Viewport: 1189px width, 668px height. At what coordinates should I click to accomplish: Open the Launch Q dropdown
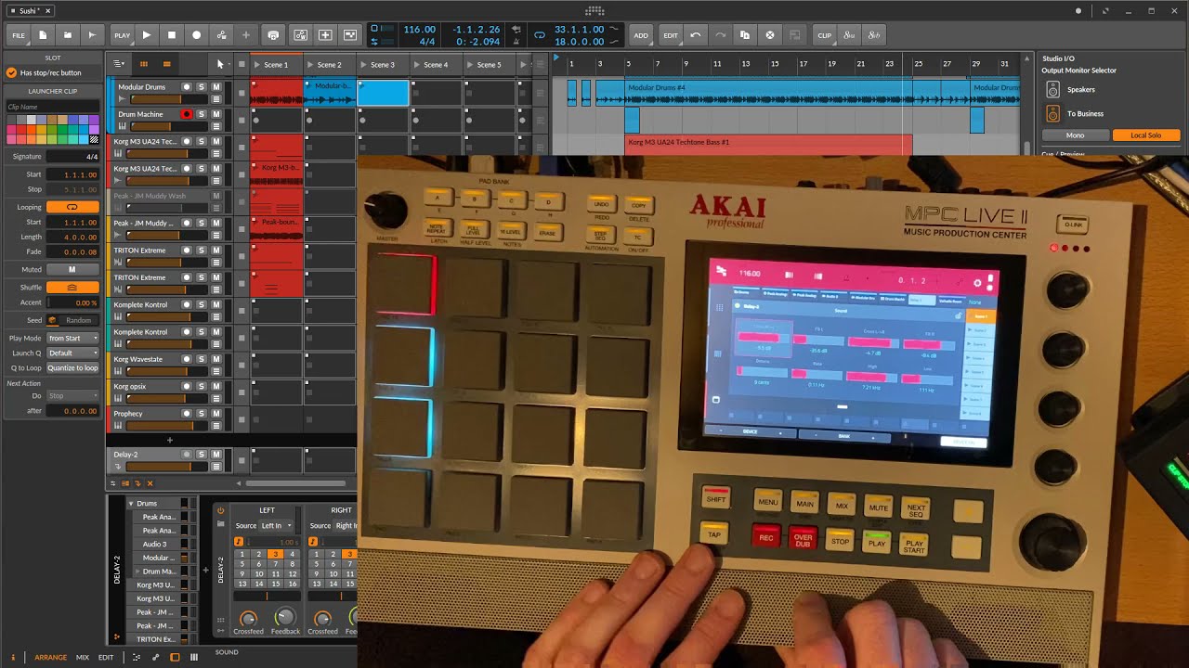72,353
